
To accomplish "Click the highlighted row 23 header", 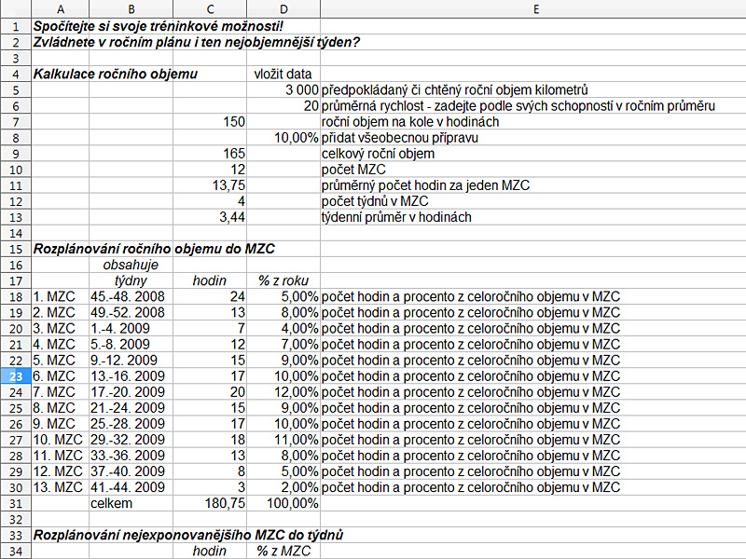I will (x=15, y=375).
